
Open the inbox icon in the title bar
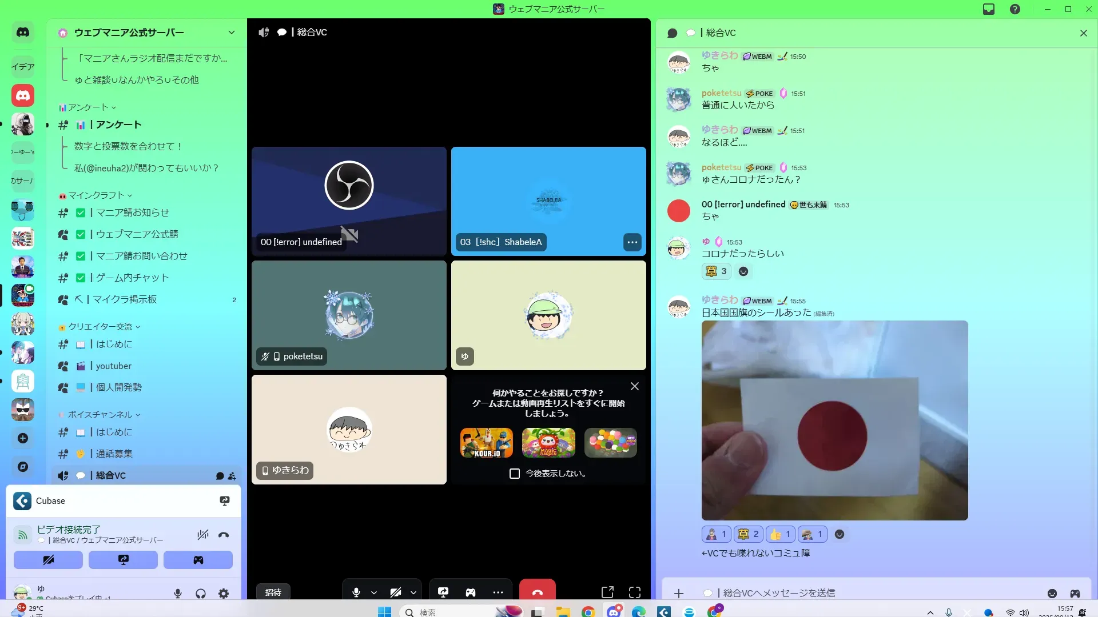989,9
